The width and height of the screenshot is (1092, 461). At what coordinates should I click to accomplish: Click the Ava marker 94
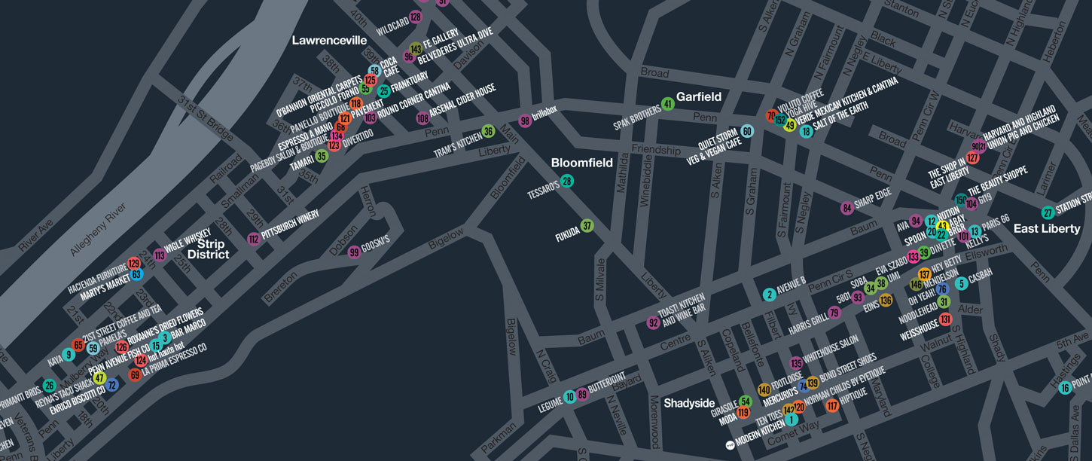click(916, 221)
